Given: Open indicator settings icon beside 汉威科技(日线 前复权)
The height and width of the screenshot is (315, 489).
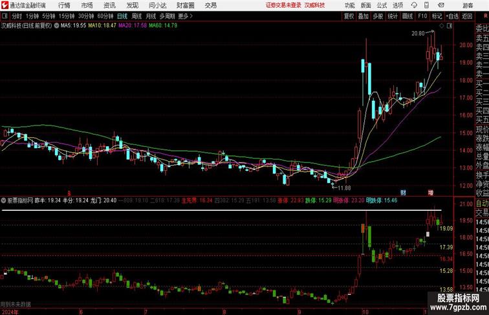Looking at the screenshot, I should click(x=56, y=26).
